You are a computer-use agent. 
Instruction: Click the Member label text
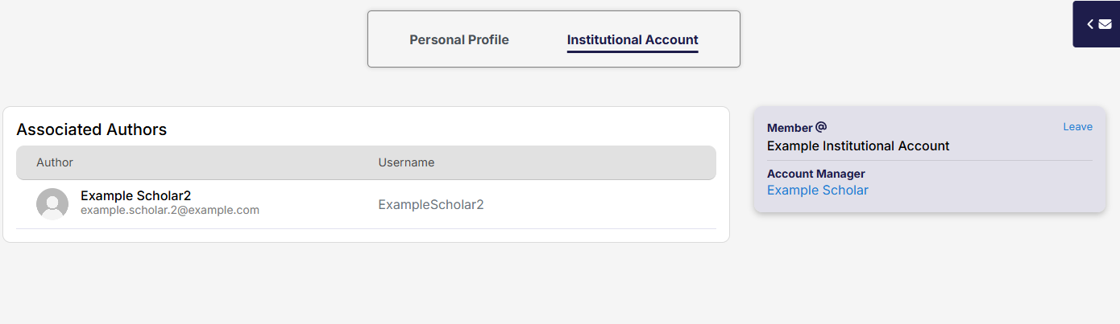tap(789, 128)
